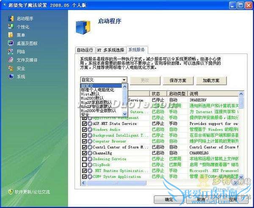
Task: Sort services by 说明 column header
Action: 213,93
